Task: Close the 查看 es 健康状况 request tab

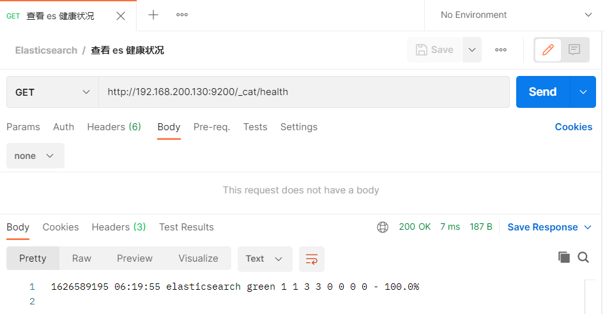Action: [x=121, y=15]
